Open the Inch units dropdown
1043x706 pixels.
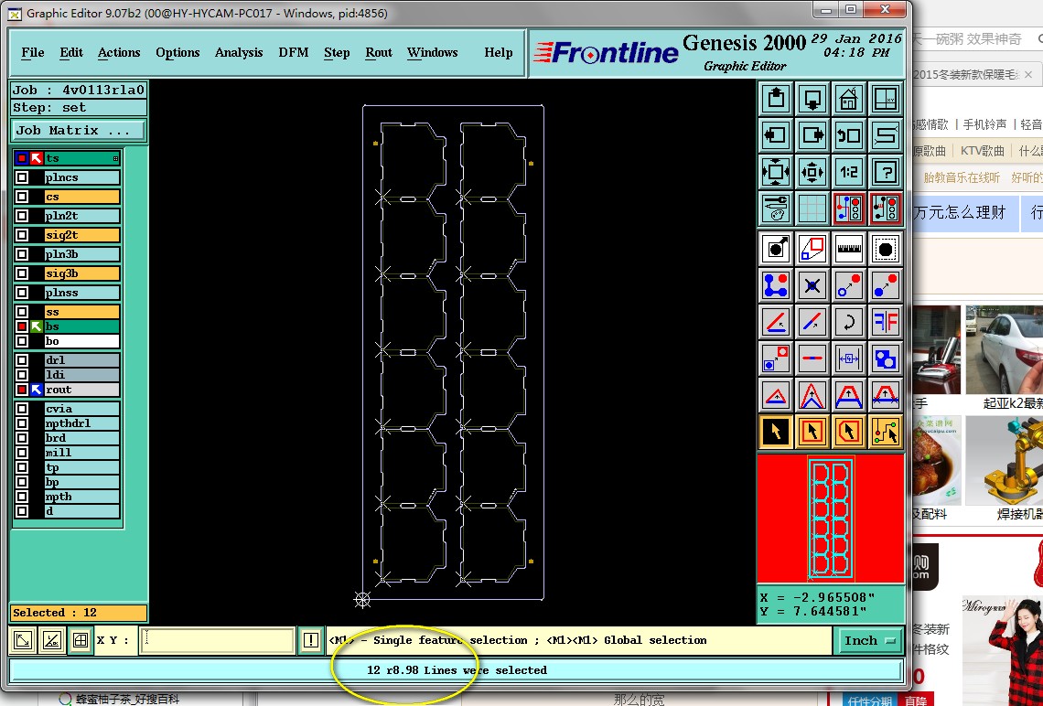click(x=869, y=641)
